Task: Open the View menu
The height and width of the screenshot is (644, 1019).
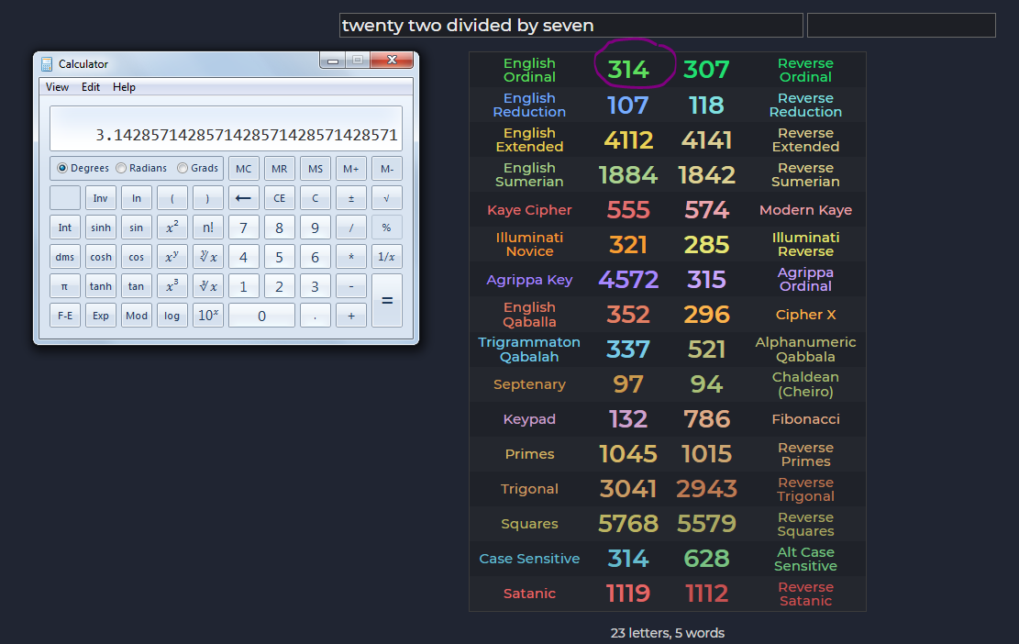Action: [57, 87]
